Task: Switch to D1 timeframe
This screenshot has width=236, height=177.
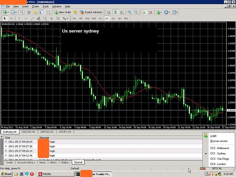Action: (x=113, y=18)
